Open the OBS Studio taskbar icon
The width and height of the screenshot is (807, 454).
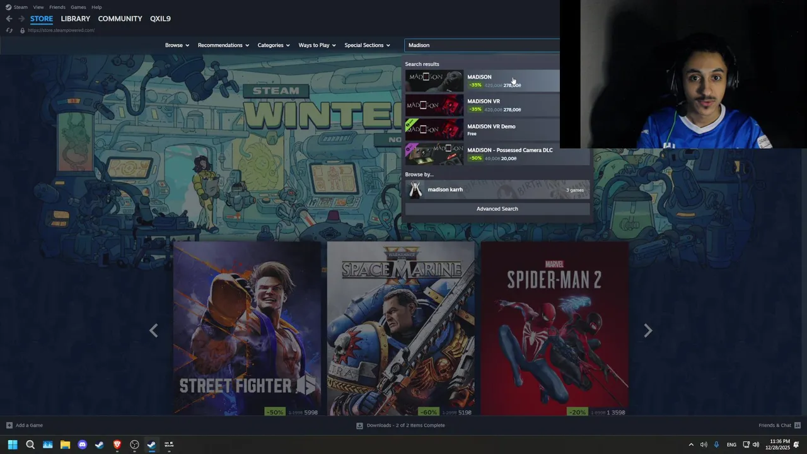pyautogui.click(x=134, y=445)
